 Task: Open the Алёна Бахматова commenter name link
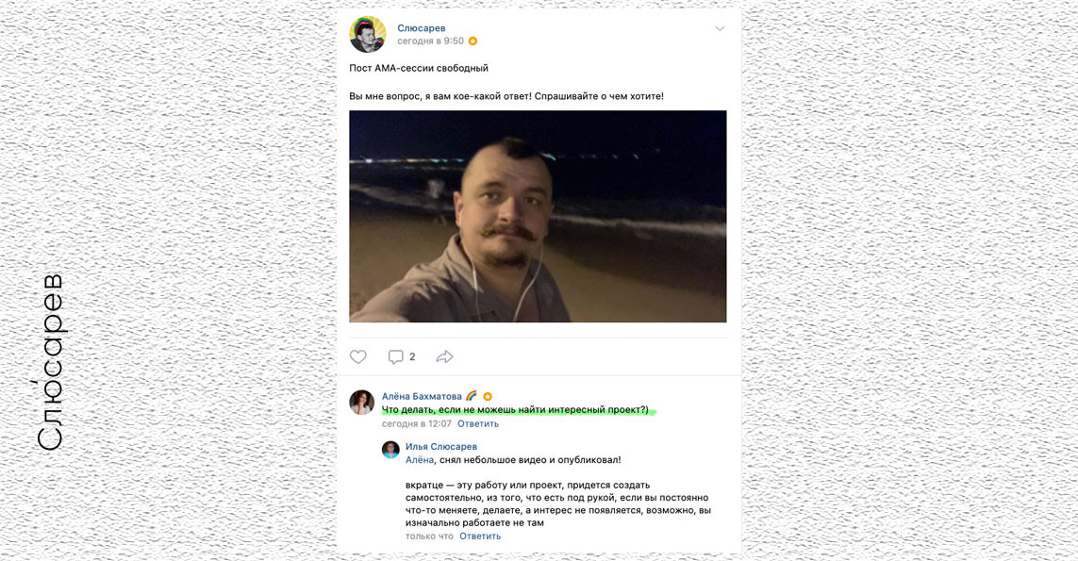pyautogui.click(x=423, y=396)
